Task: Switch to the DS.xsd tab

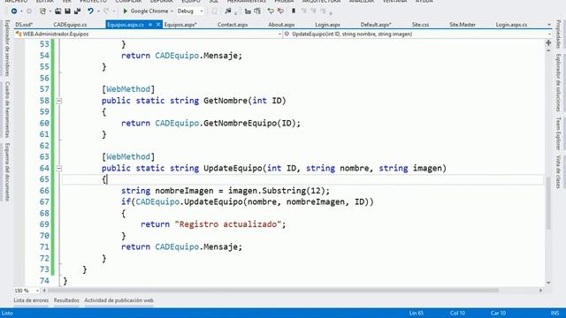Action: [24, 25]
